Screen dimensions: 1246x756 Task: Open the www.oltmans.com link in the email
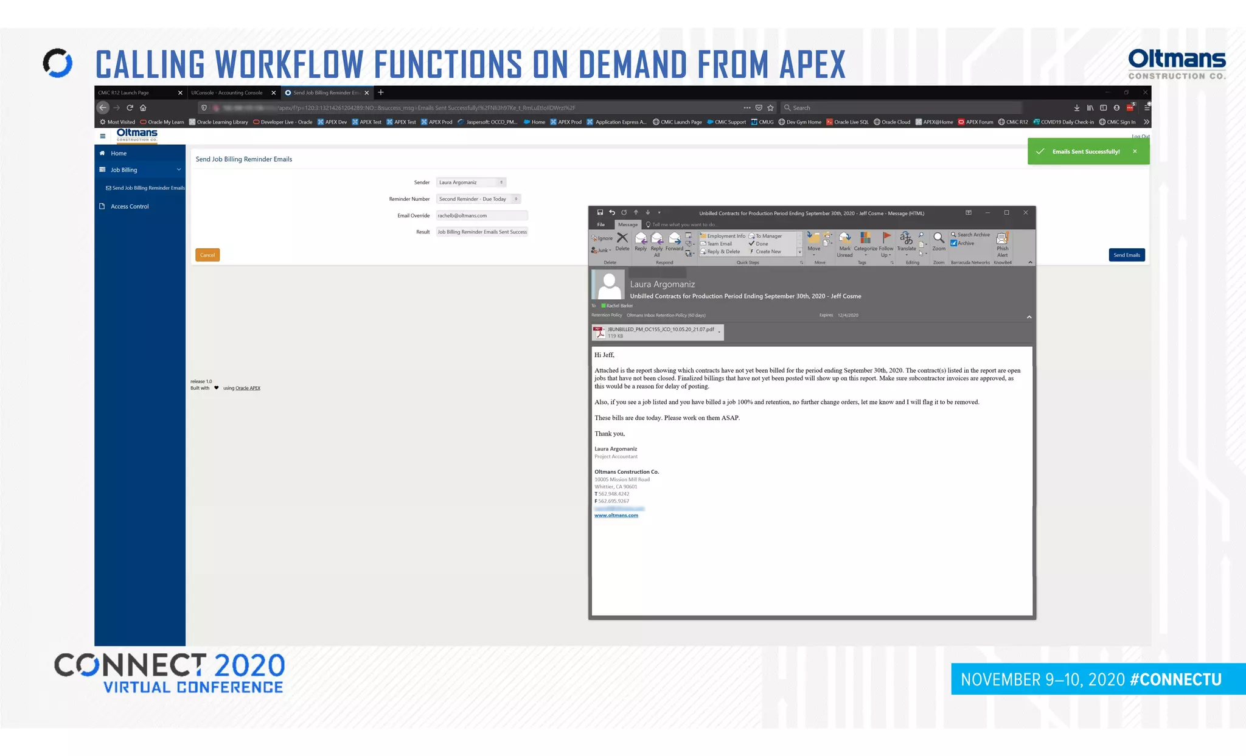tap(616, 515)
